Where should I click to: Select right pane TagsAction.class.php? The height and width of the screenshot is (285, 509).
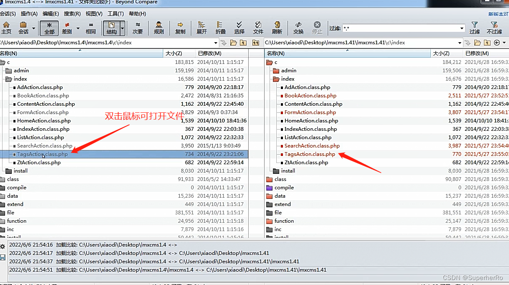(310, 154)
